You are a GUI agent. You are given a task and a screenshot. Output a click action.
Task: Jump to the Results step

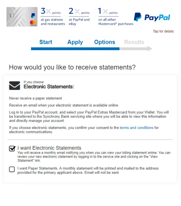[134, 42]
